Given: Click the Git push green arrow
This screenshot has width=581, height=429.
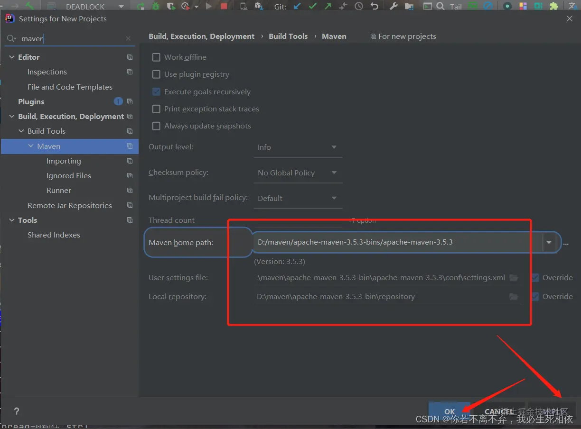Looking at the screenshot, I should pos(328,6).
